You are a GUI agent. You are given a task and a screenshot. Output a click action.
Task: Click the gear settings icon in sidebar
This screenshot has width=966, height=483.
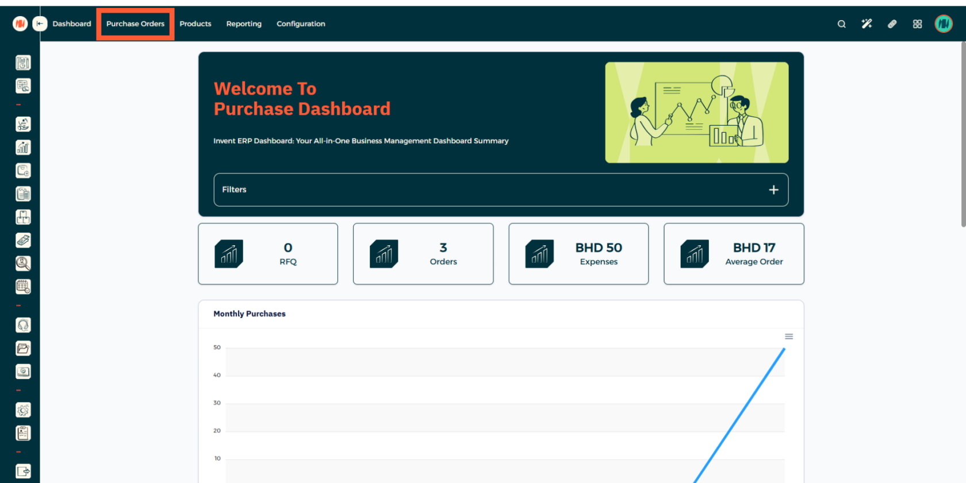coord(23,410)
